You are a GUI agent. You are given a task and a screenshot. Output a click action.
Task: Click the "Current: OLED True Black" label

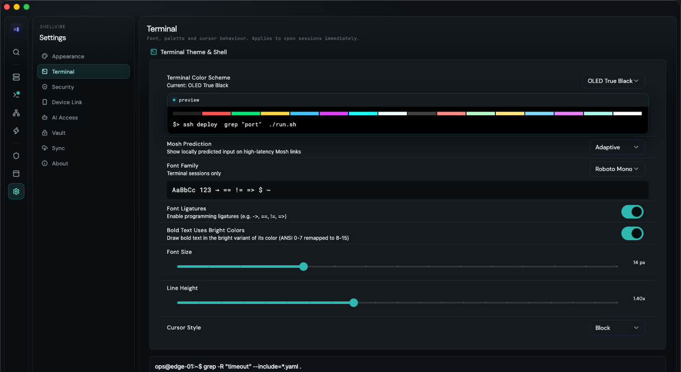(x=198, y=86)
